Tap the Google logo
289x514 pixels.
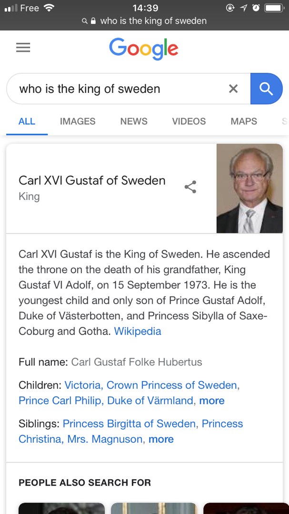tap(144, 49)
